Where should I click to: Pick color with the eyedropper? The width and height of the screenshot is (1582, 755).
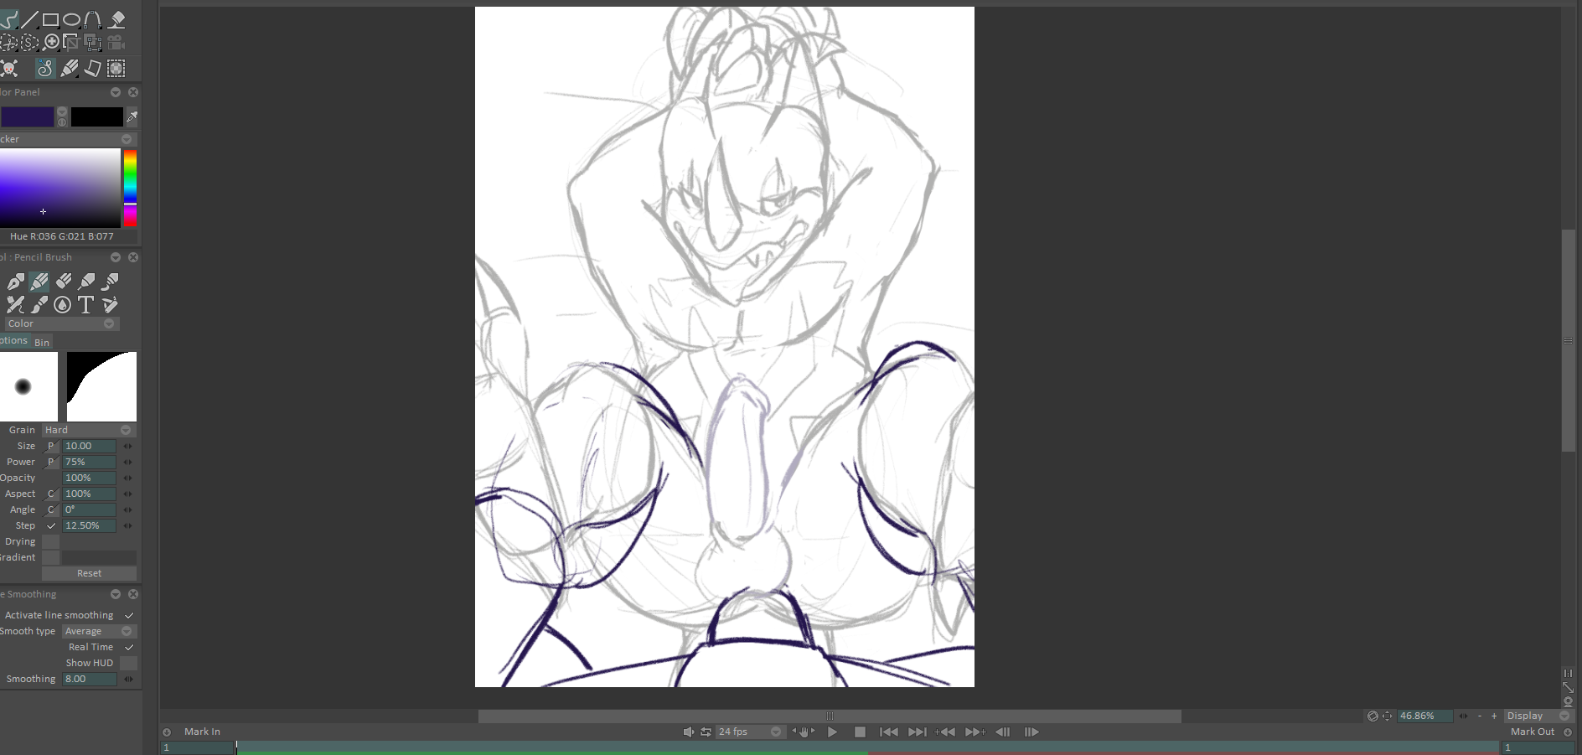tap(132, 116)
